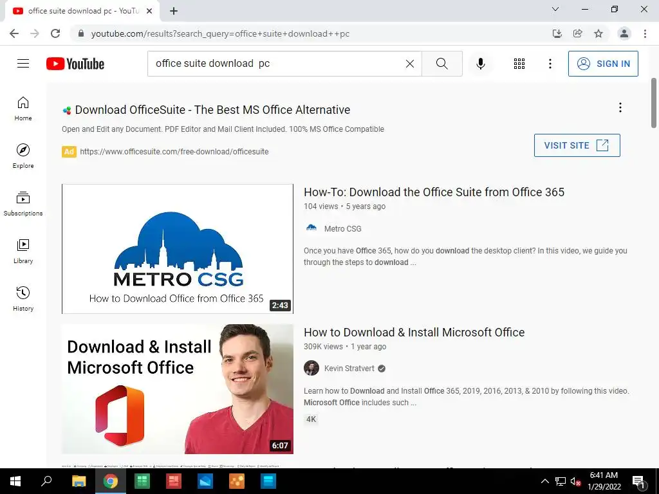This screenshot has height=494, width=659.
Task: Open the clock showing 6:41 AM
Action: (604, 481)
